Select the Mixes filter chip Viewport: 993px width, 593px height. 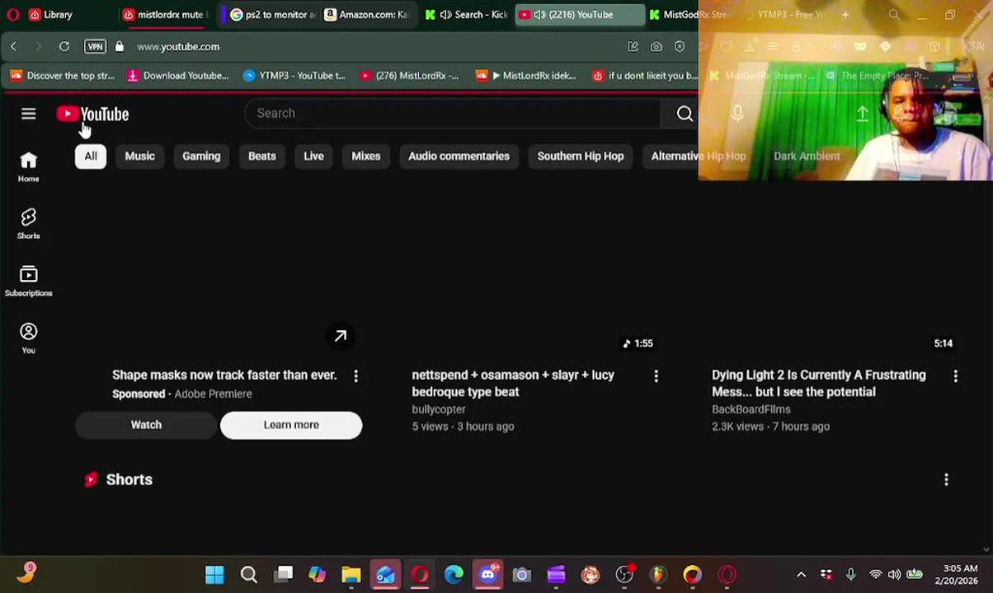(x=366, y=156)
